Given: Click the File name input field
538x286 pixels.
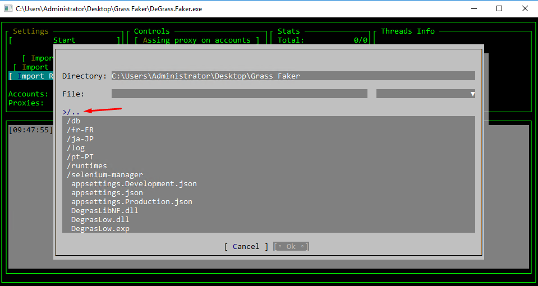Looking at the screenshot, I should tap(239, 94).
